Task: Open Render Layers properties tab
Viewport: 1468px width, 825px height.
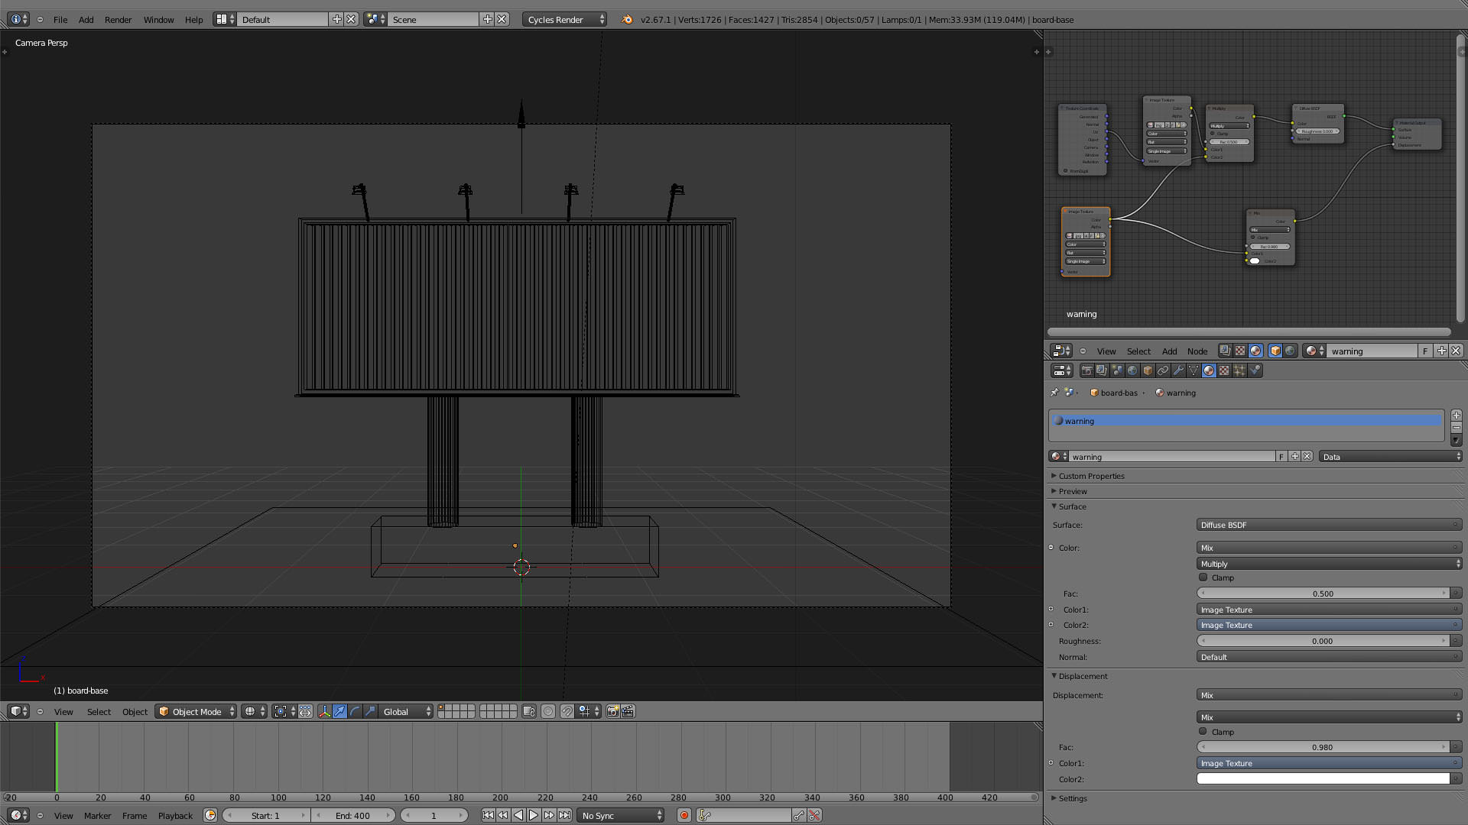Action: (1102, 370)
